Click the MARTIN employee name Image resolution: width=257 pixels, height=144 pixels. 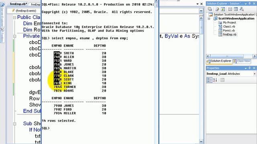(70, 68)
